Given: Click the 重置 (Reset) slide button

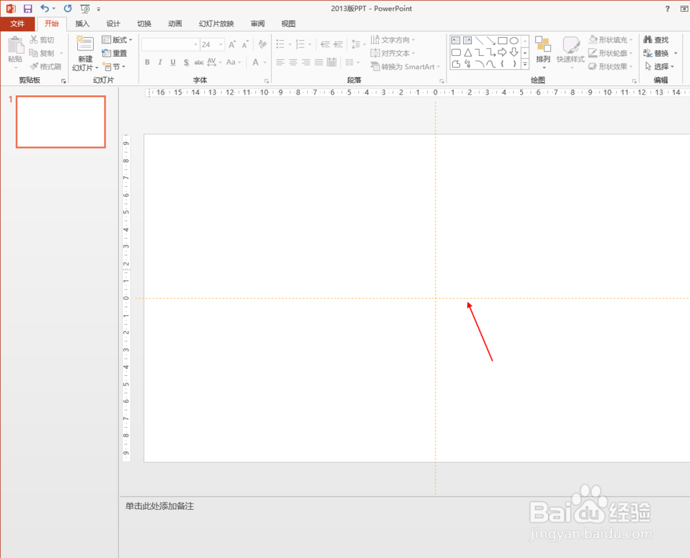Looking at the screenshot, I should pos(115,53).
